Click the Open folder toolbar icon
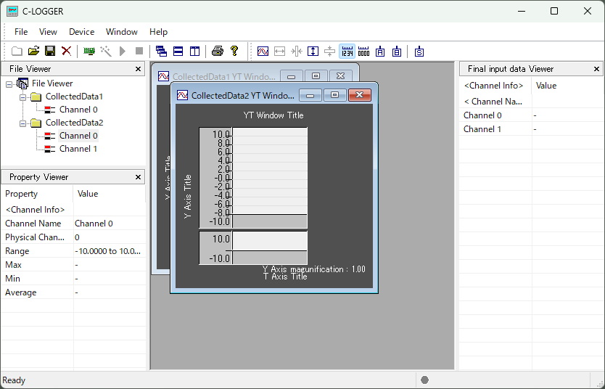Screen dimensions: 605x389 [33, 51]
